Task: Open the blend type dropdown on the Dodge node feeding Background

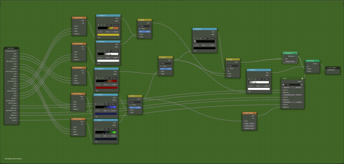Action: pos(233,66)
